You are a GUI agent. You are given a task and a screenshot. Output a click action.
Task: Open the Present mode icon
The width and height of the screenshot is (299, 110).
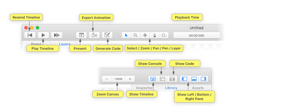82,35
